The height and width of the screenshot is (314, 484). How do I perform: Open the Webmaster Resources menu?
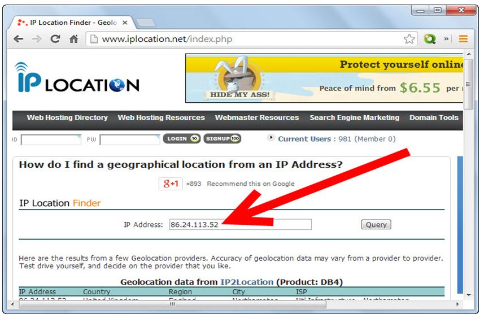[256, 118]
